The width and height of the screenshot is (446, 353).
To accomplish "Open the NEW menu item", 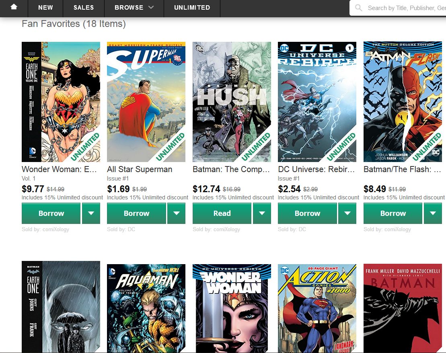I will 45,8.
